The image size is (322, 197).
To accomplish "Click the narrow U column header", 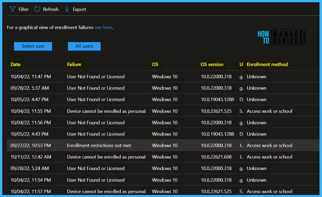I will click(x=241, y=64).
